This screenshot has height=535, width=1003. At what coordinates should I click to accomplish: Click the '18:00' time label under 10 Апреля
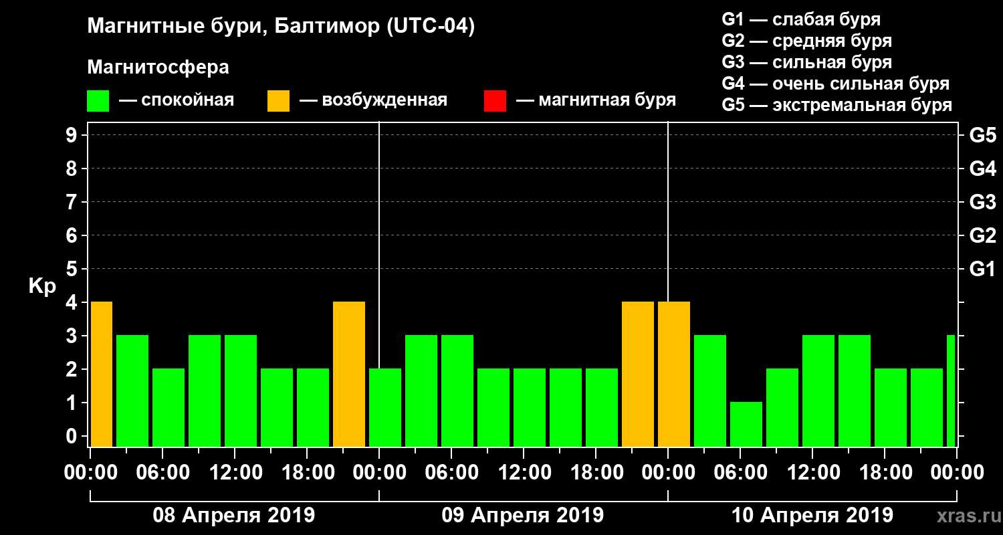(885, 473)
